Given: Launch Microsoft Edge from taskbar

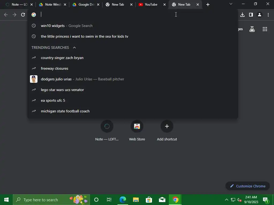Looking at the screenshot, I should click(x=123, y=200).
